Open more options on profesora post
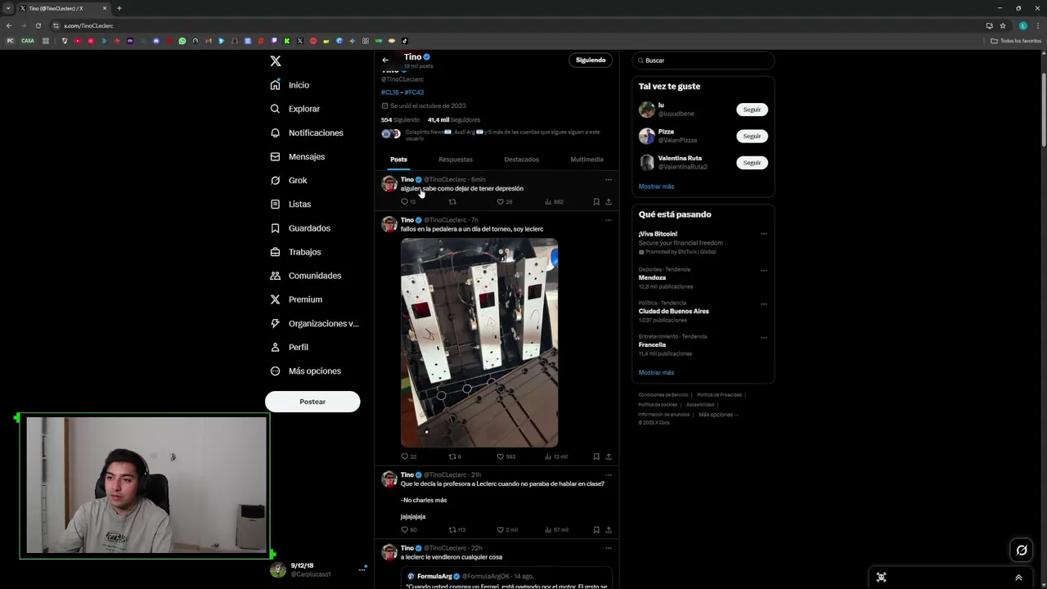This screenshot has height=589, width=1047. pyautogui.click(x=608, y=474)
